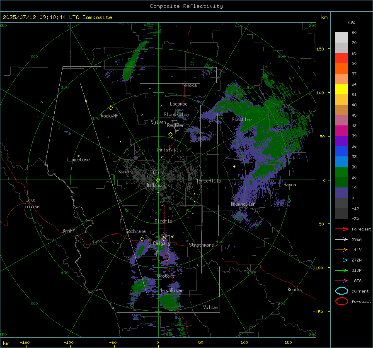Select the yellow 51 dBZ color swatch

click(342, 89)
